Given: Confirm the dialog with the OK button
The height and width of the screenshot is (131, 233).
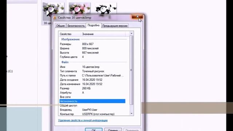Looking at the screenshot, I should pos(94,130).
